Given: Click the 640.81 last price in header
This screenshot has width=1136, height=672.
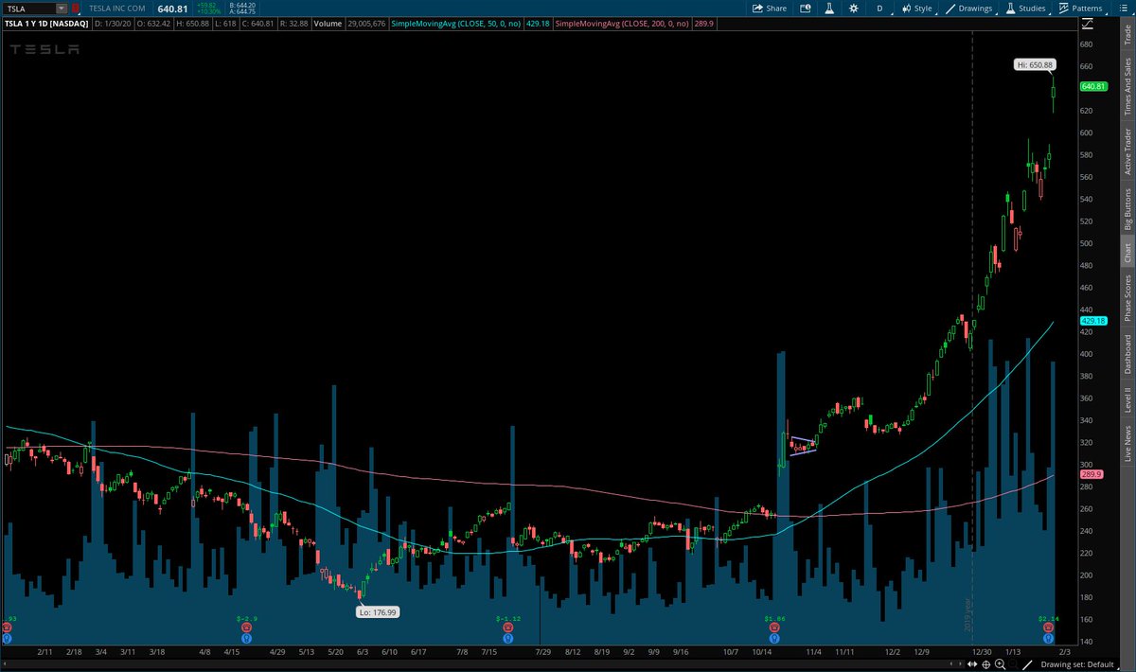Looking at the screenshot, I should pyautogui.click(x=174, y=8).
